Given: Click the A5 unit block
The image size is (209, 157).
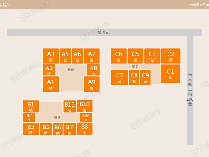Looking at the screenshot, I should 65,56.
